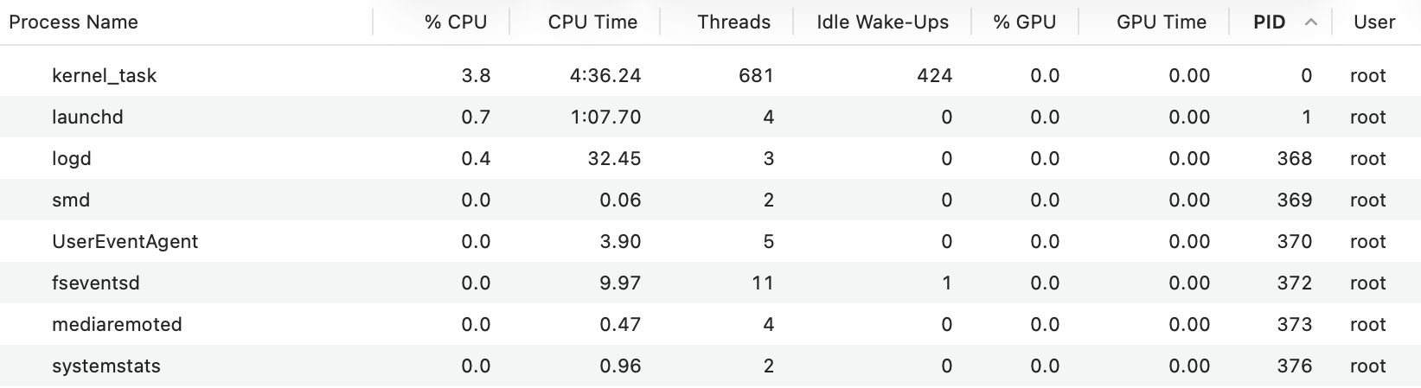This screenshot has height=388, width=1421.
Task: Select the kernel_task process row
Action: click(x=105, y=76)
